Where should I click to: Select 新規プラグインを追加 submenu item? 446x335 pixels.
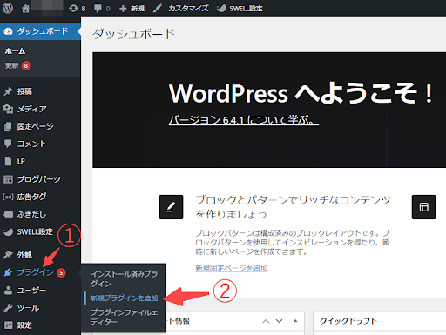pos(124,298)
